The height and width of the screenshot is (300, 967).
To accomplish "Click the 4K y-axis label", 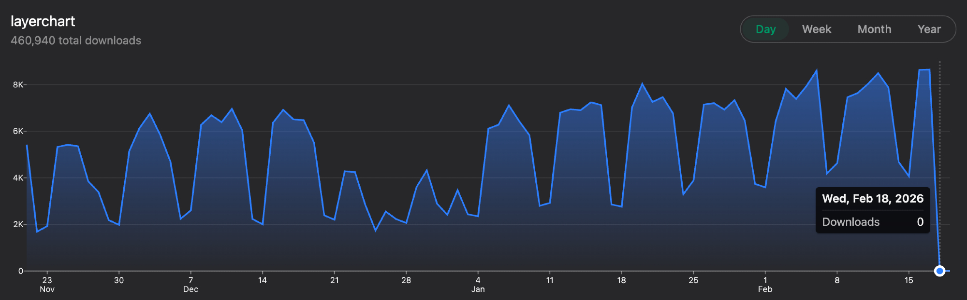I will tap(18, 178).
